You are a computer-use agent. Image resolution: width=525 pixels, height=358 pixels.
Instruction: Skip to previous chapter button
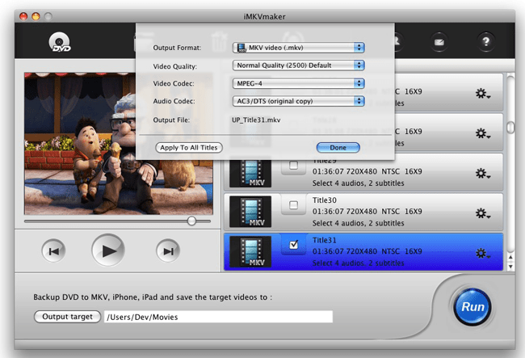pos(53,251)
